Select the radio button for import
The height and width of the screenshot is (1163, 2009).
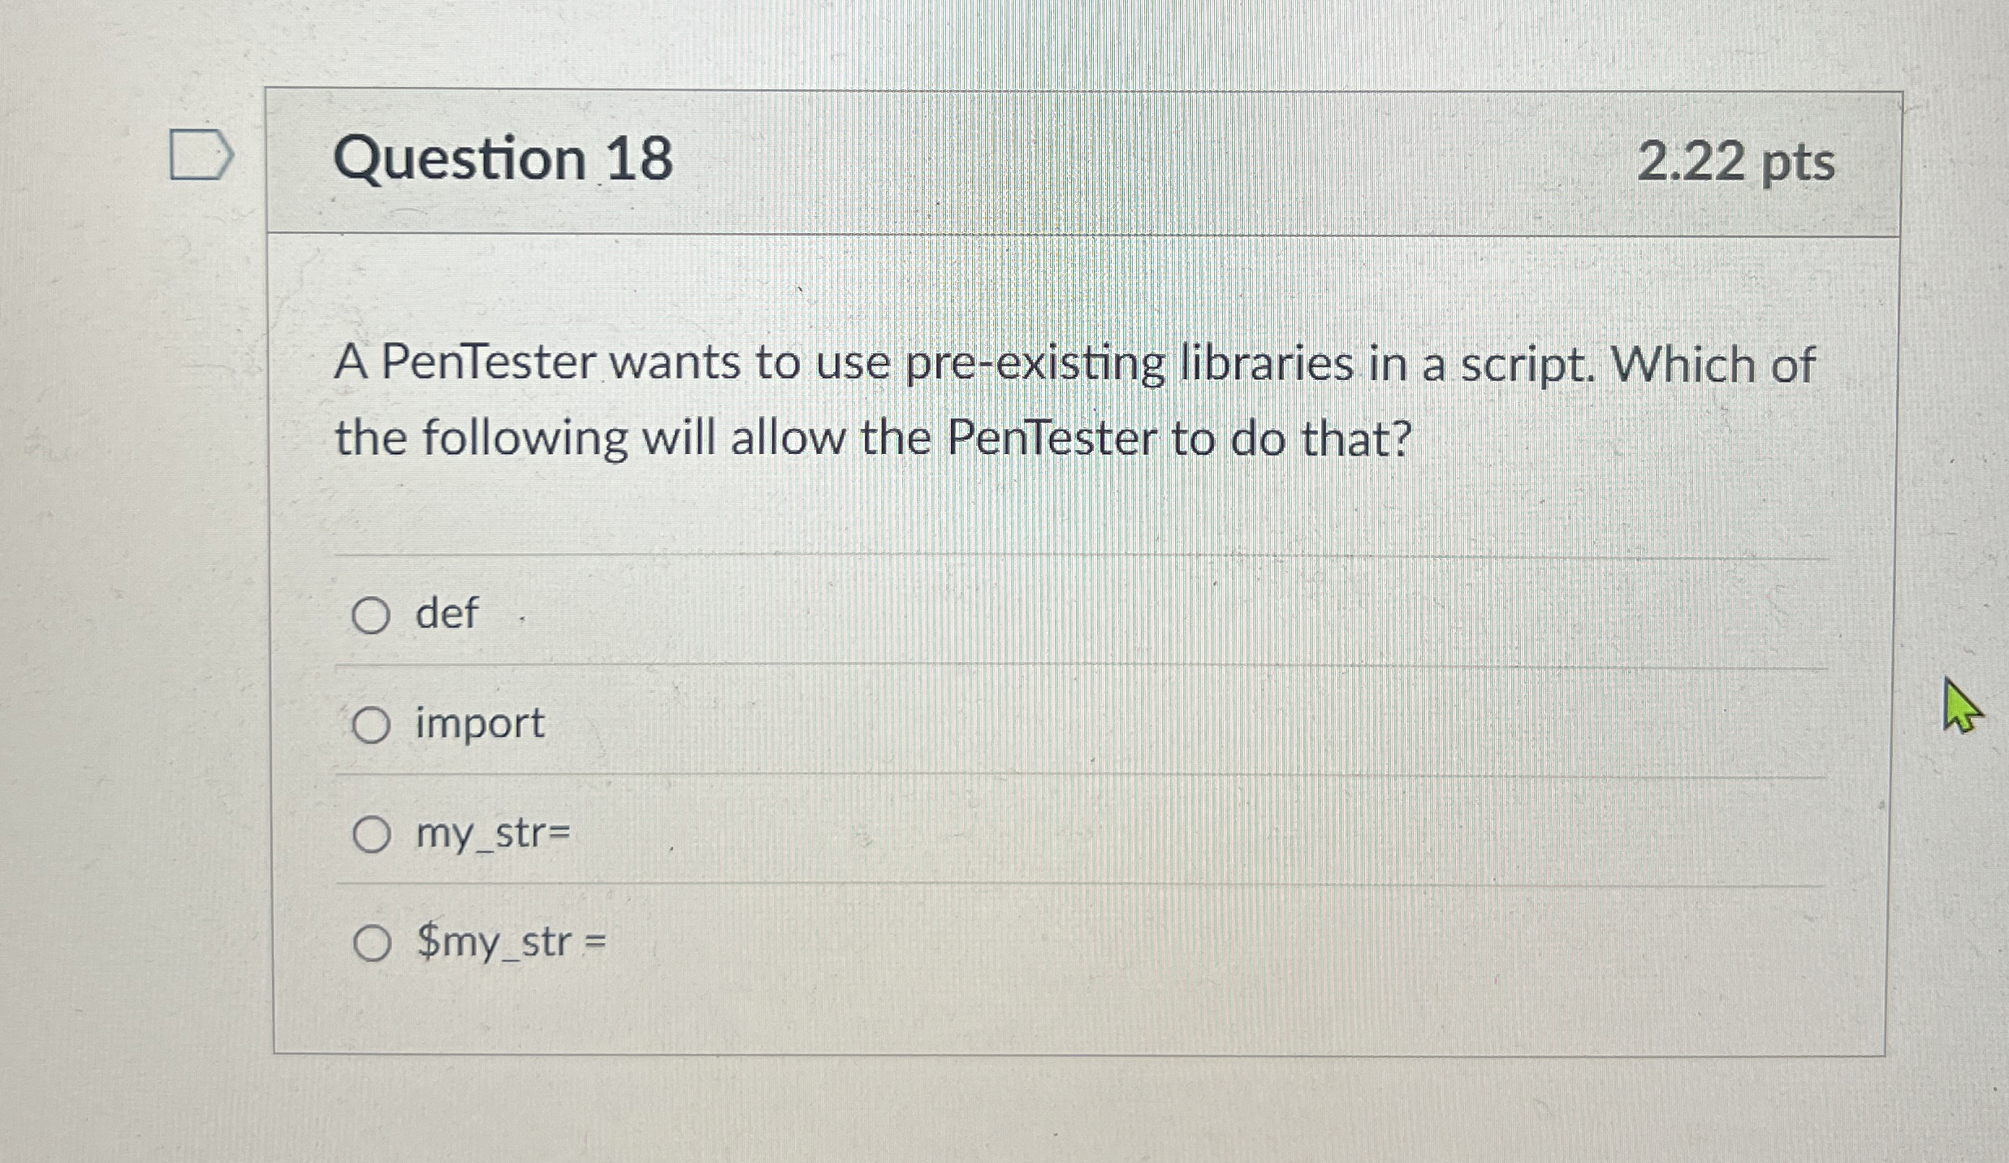point(370,725)
